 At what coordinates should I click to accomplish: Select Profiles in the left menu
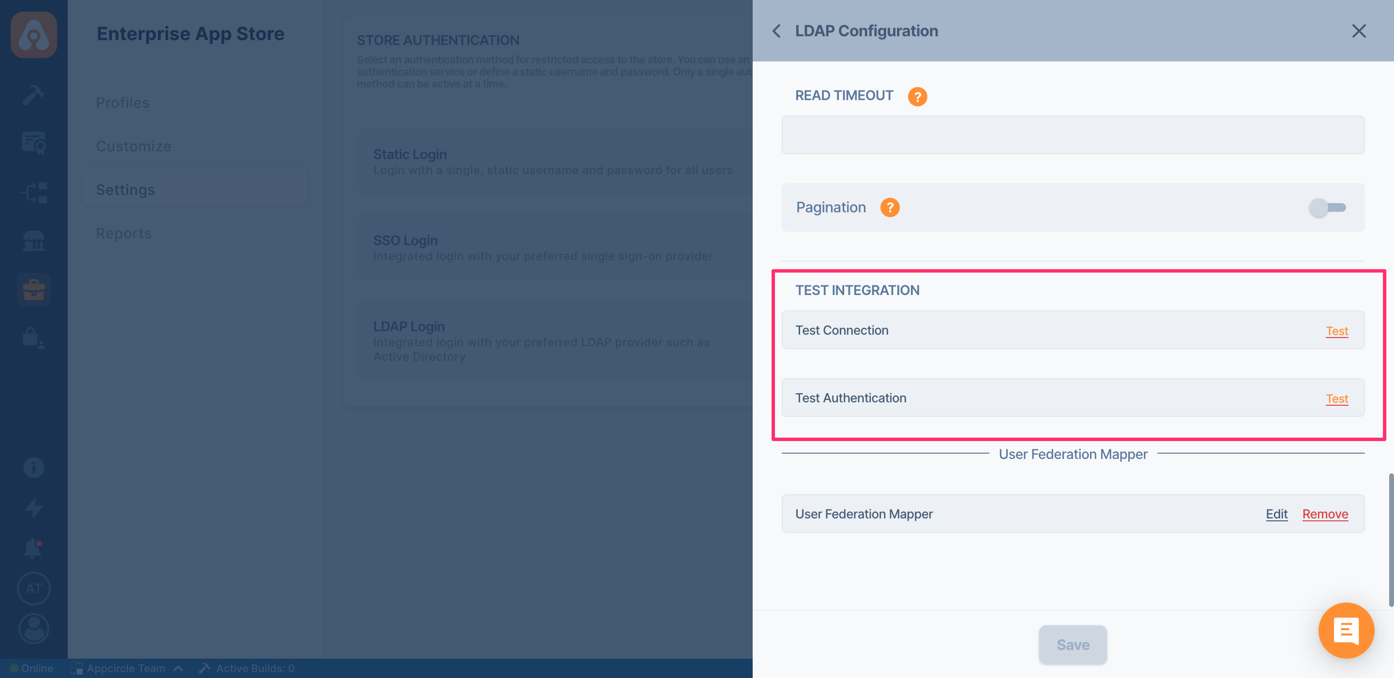tap(122, 103)
